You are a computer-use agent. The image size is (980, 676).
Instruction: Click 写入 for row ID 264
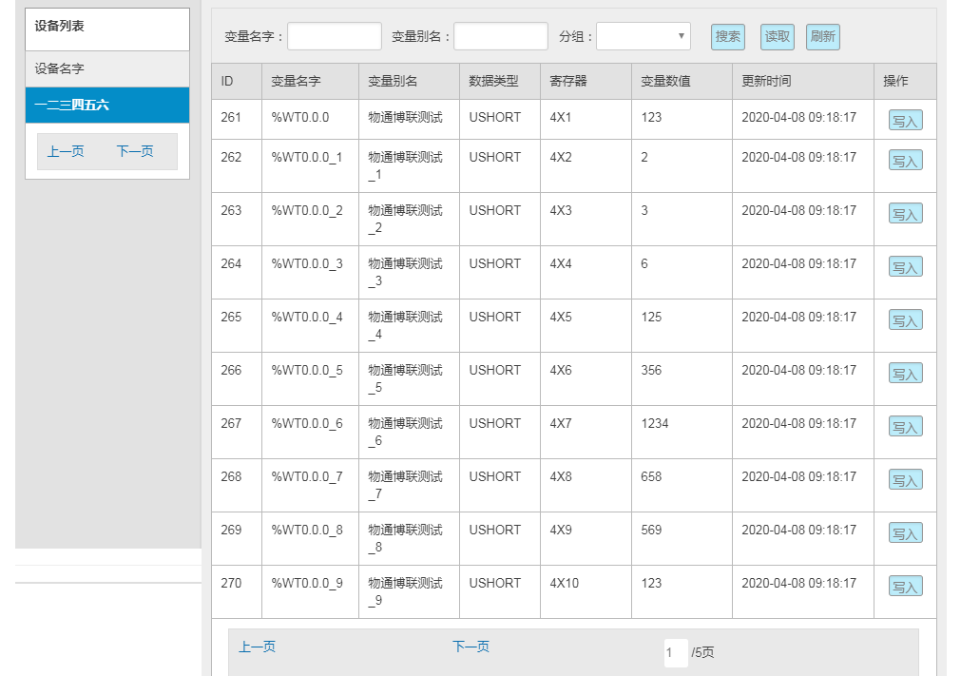905,267
